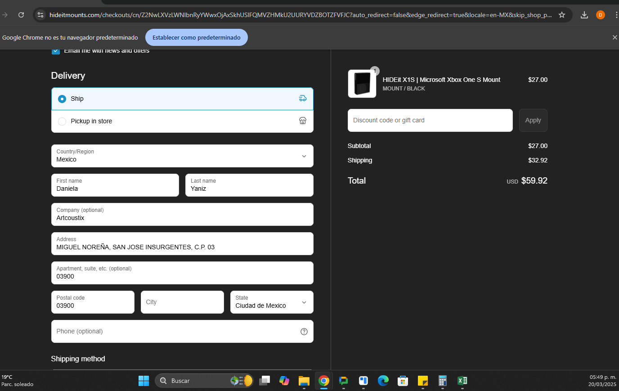This screenshot has width=619, height=391.
Task: Bookmark this page with the star icon
Action: tap(562, 15)
